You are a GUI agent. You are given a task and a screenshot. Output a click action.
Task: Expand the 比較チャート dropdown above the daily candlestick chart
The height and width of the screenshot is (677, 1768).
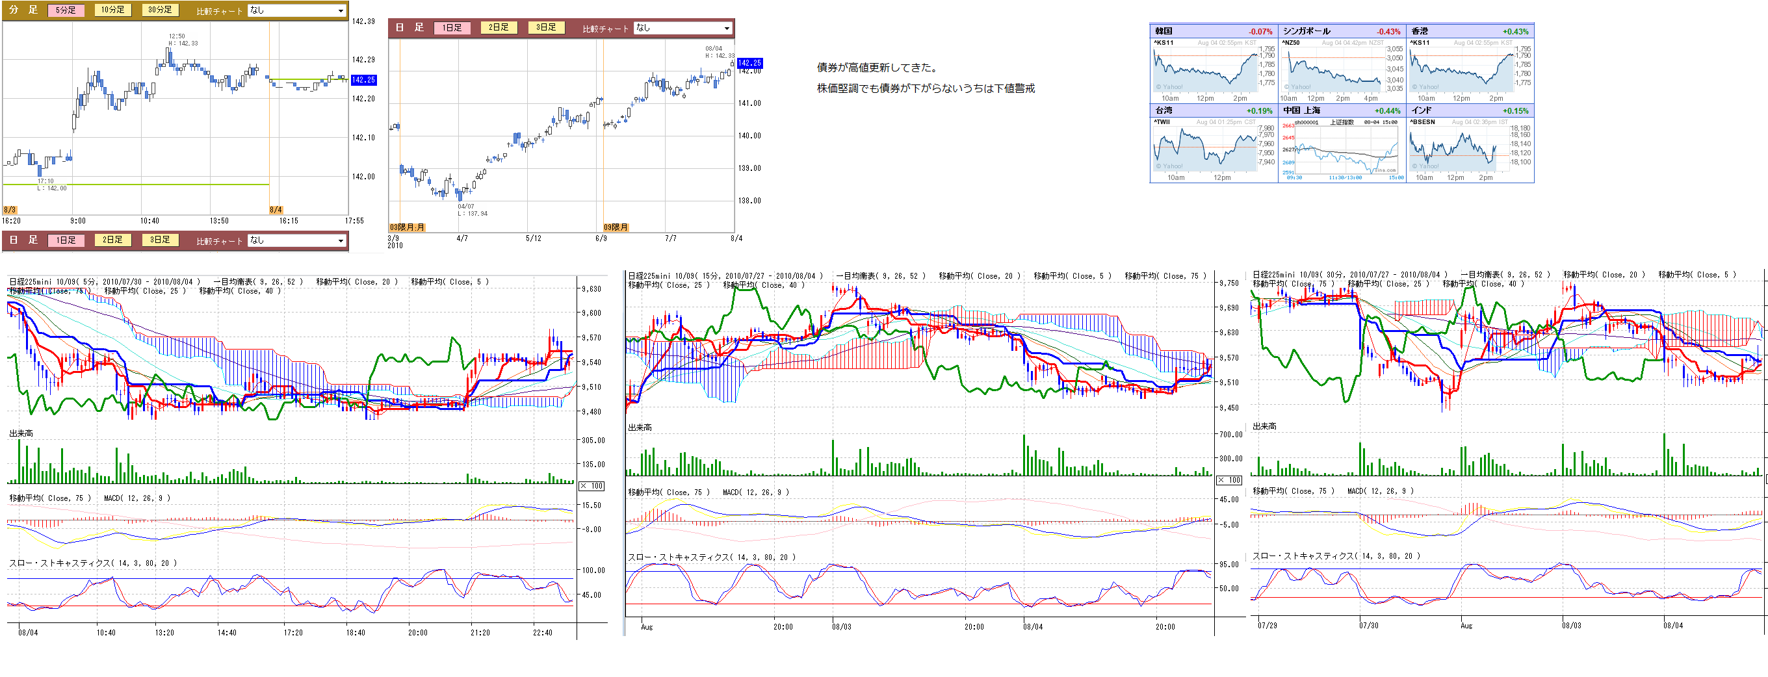click(x=683, y=28)
